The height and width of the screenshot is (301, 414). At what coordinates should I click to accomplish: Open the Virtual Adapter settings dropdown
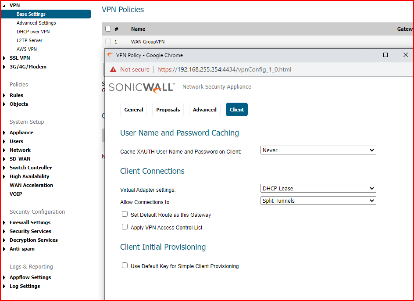(318, 189)
